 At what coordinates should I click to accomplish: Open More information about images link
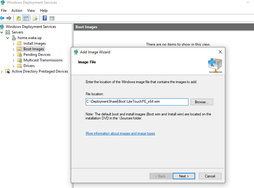tap(120, 133)
